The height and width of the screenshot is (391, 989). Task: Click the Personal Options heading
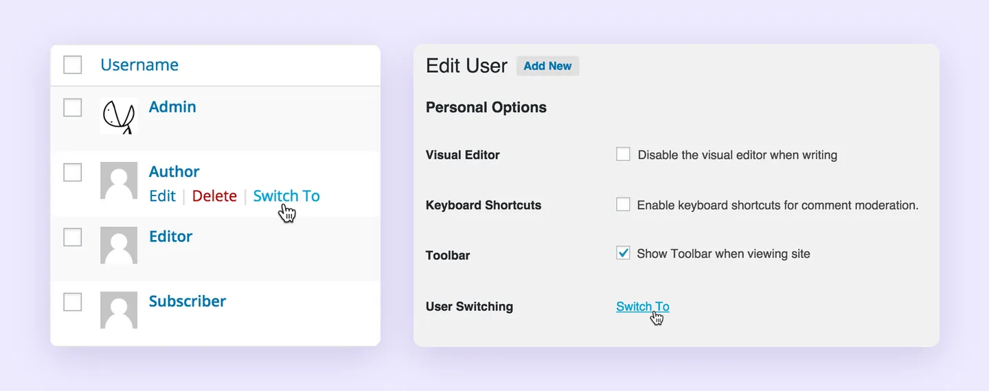click(486, 108)
